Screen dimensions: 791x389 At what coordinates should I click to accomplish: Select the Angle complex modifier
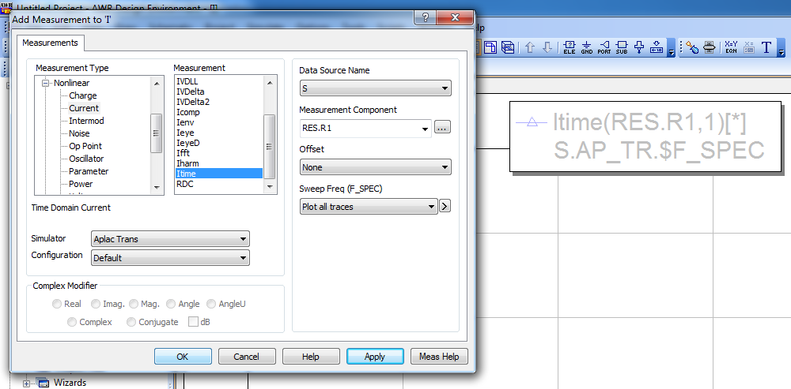click(171, 304)
